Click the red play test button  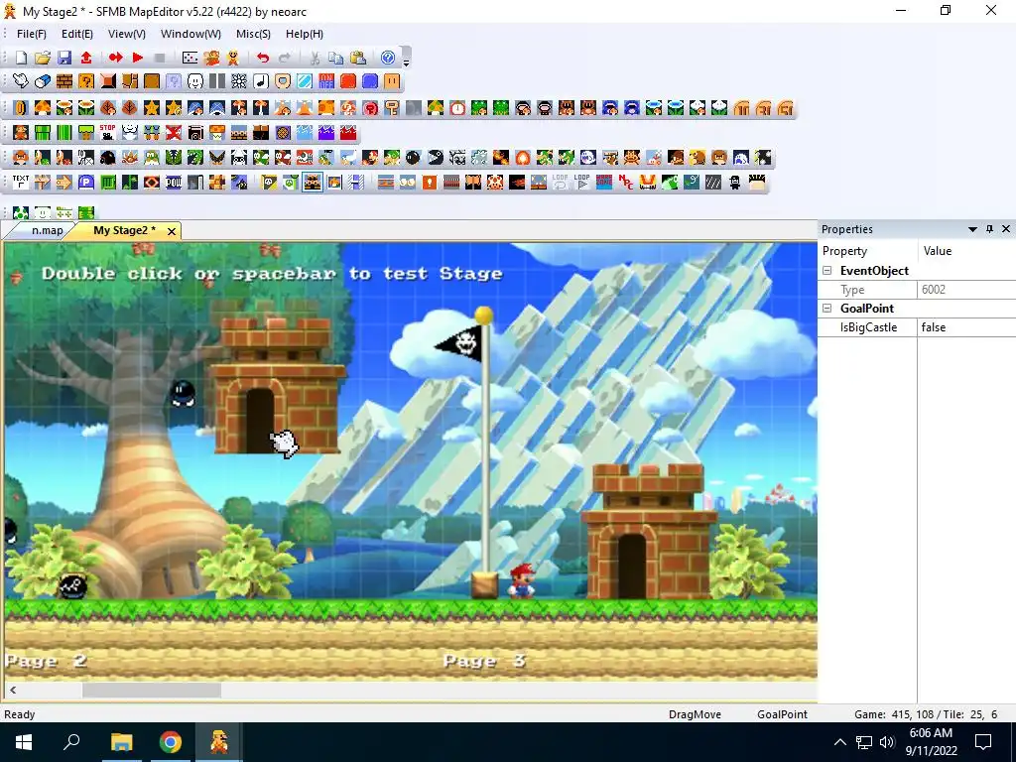click(x=137, y=58)
